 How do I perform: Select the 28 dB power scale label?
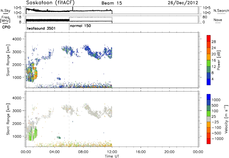point(214,42)
